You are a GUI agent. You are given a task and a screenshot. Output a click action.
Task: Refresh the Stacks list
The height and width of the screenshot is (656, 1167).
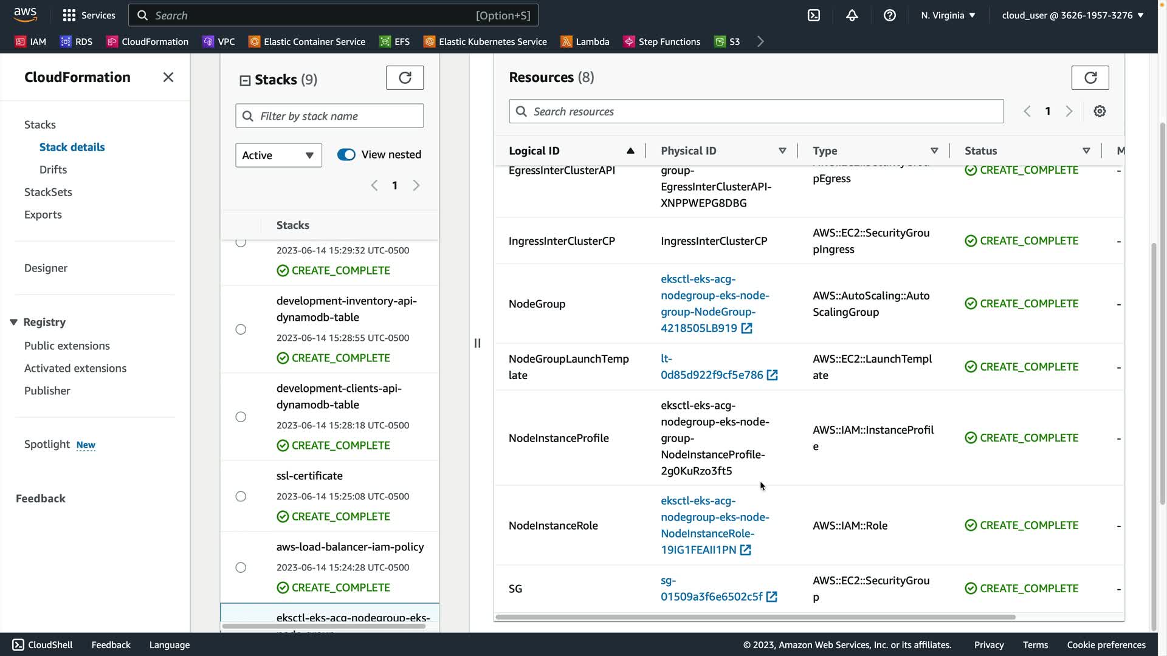point(405,78)
